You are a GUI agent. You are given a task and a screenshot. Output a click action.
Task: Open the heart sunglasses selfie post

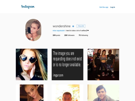[31, 65]
